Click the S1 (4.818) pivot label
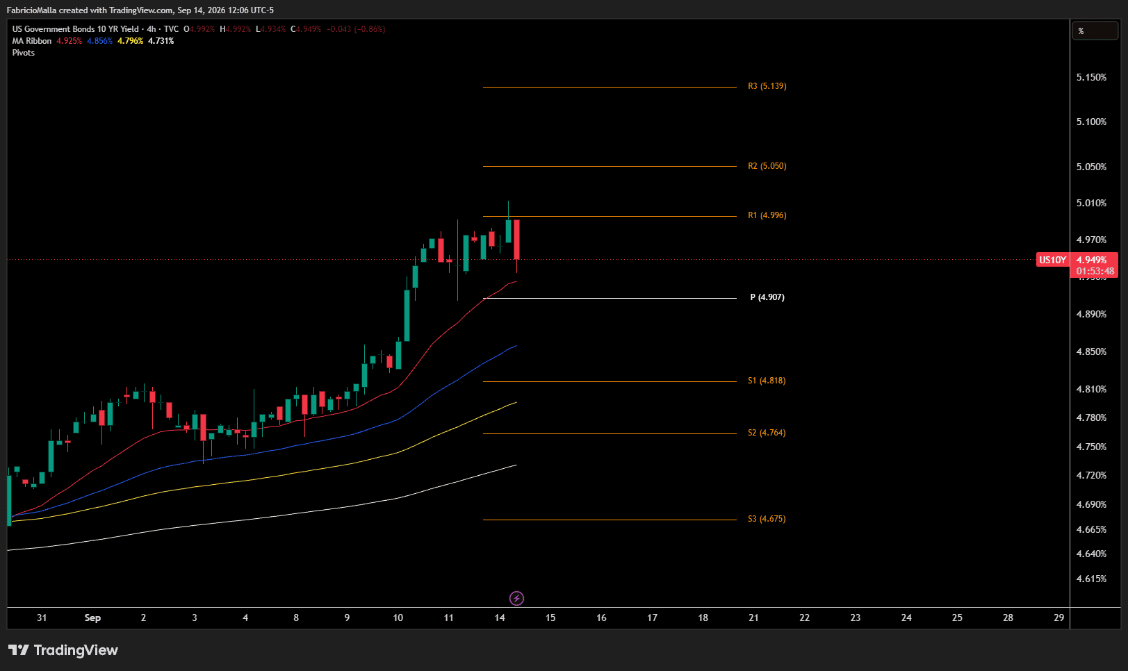The width and height of the screenshot is (1128, 671). [767, 381]
